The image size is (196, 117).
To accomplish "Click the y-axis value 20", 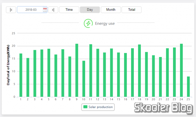I will 13,46.
